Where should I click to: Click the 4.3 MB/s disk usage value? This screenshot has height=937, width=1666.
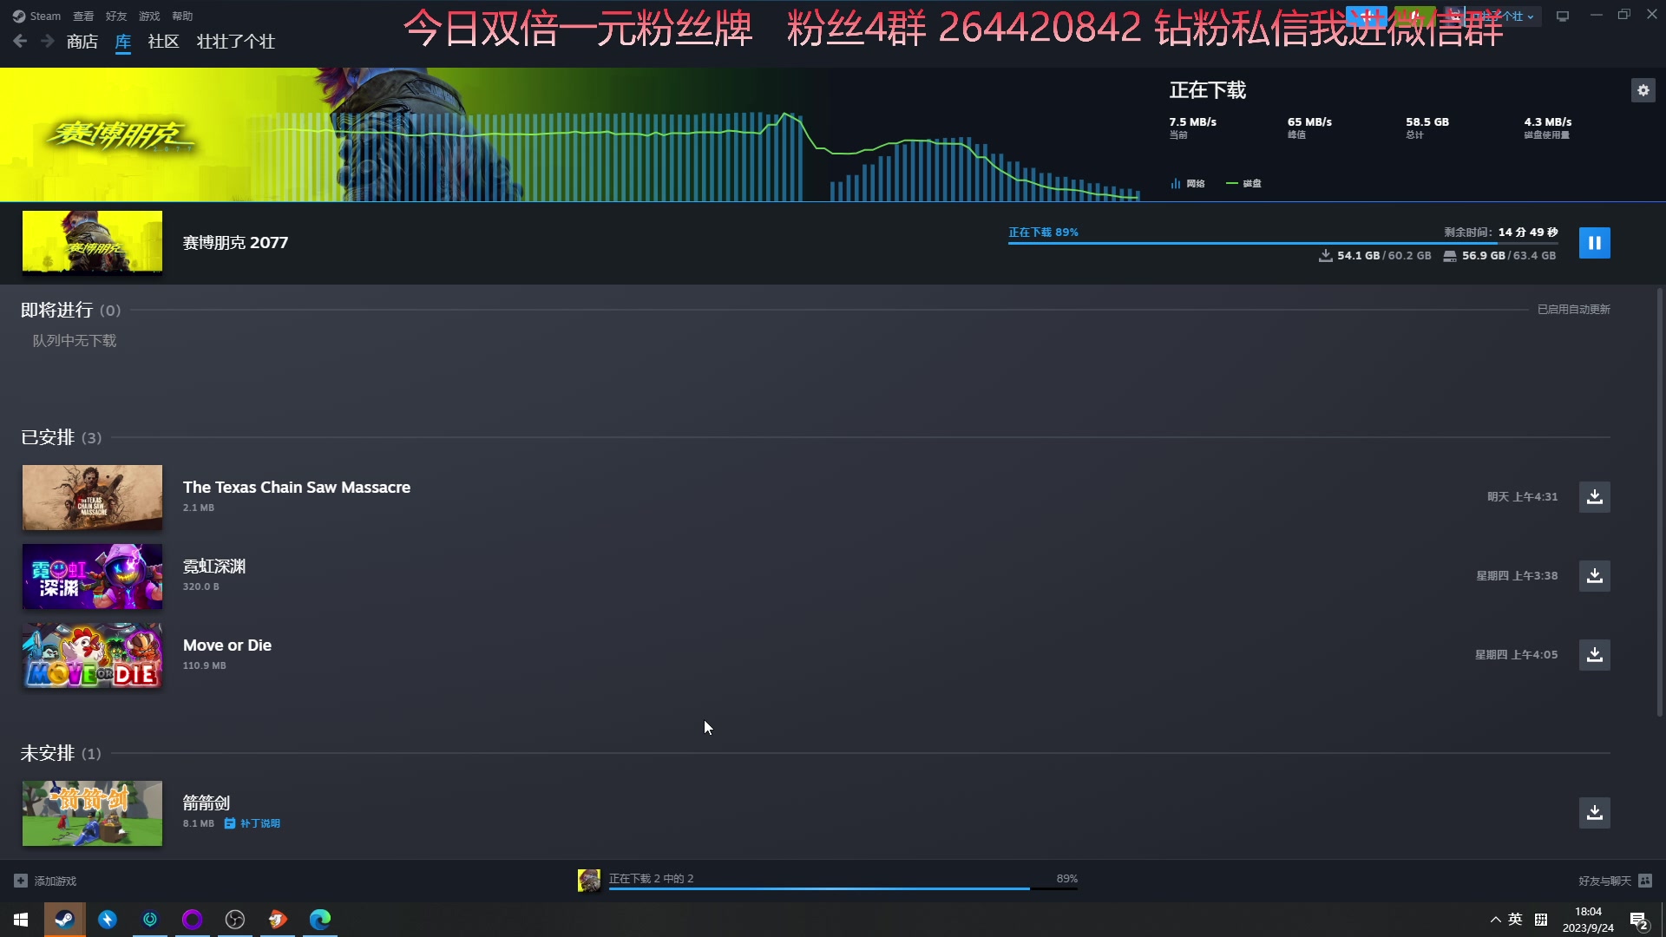click(x=1548, y=122)
